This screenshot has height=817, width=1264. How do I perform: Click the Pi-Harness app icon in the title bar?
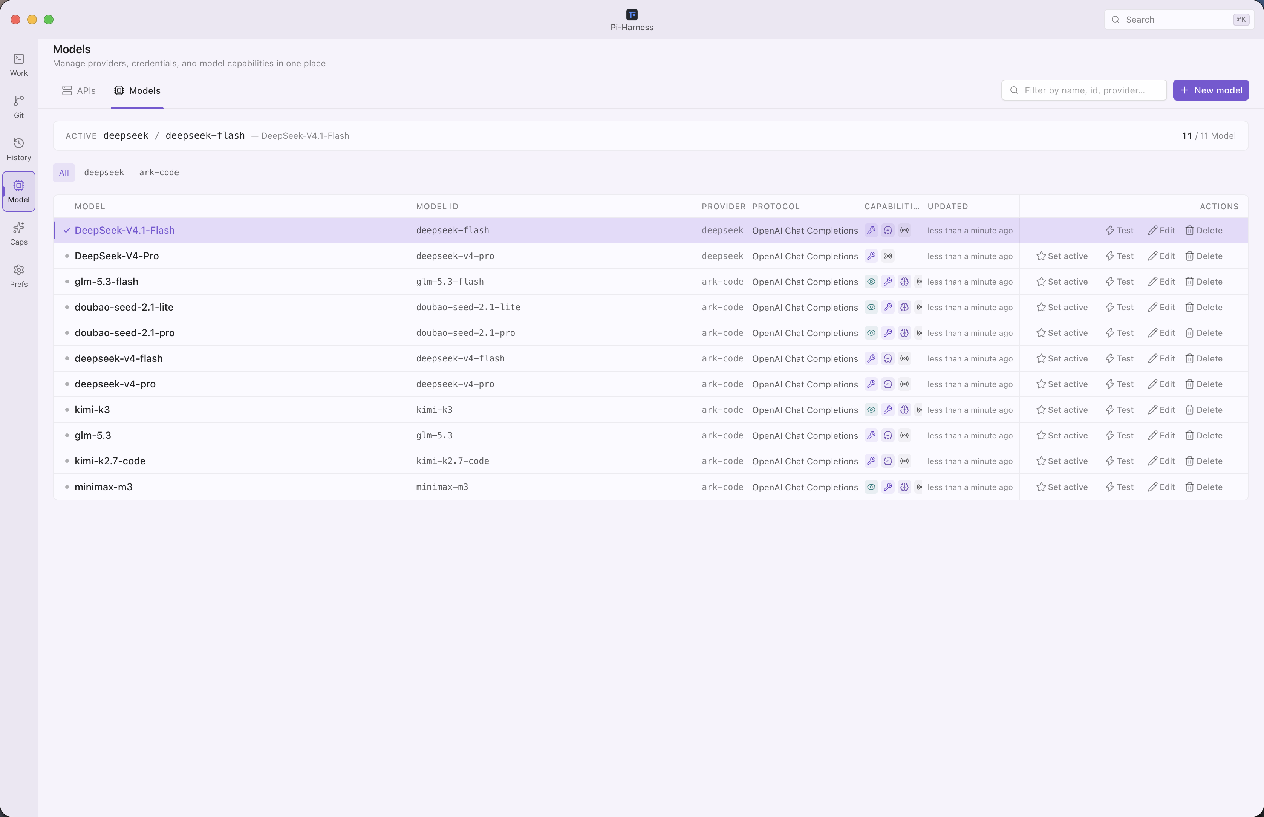click(632, 14)
